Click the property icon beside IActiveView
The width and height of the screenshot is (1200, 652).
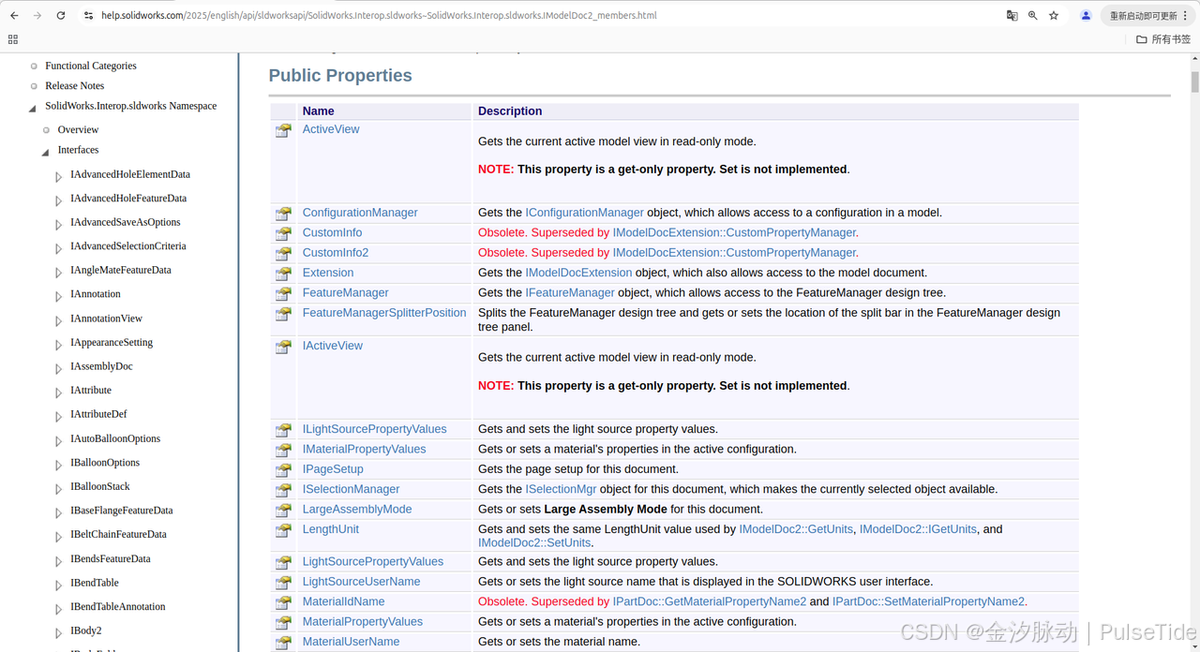point(283,348)
